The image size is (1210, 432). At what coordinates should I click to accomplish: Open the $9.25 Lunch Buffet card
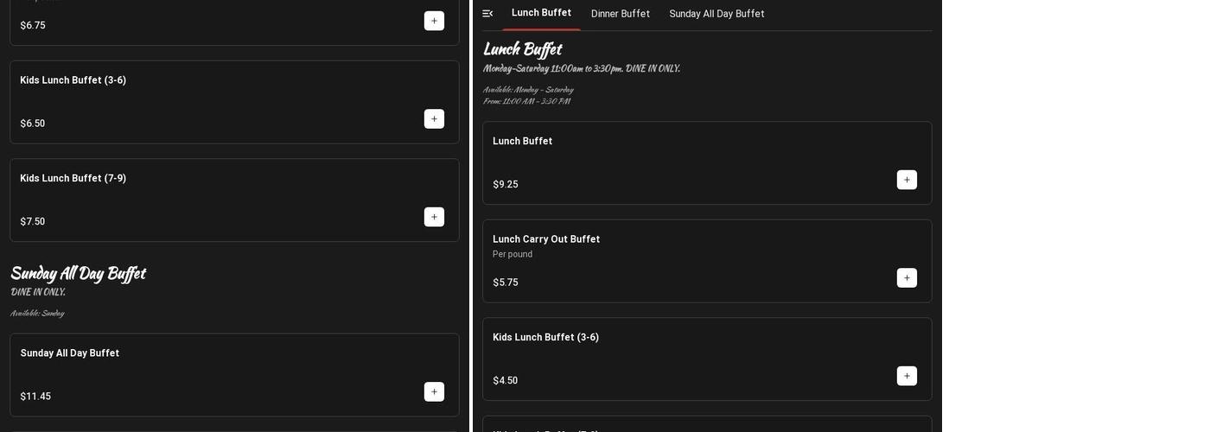click(674, 162)
